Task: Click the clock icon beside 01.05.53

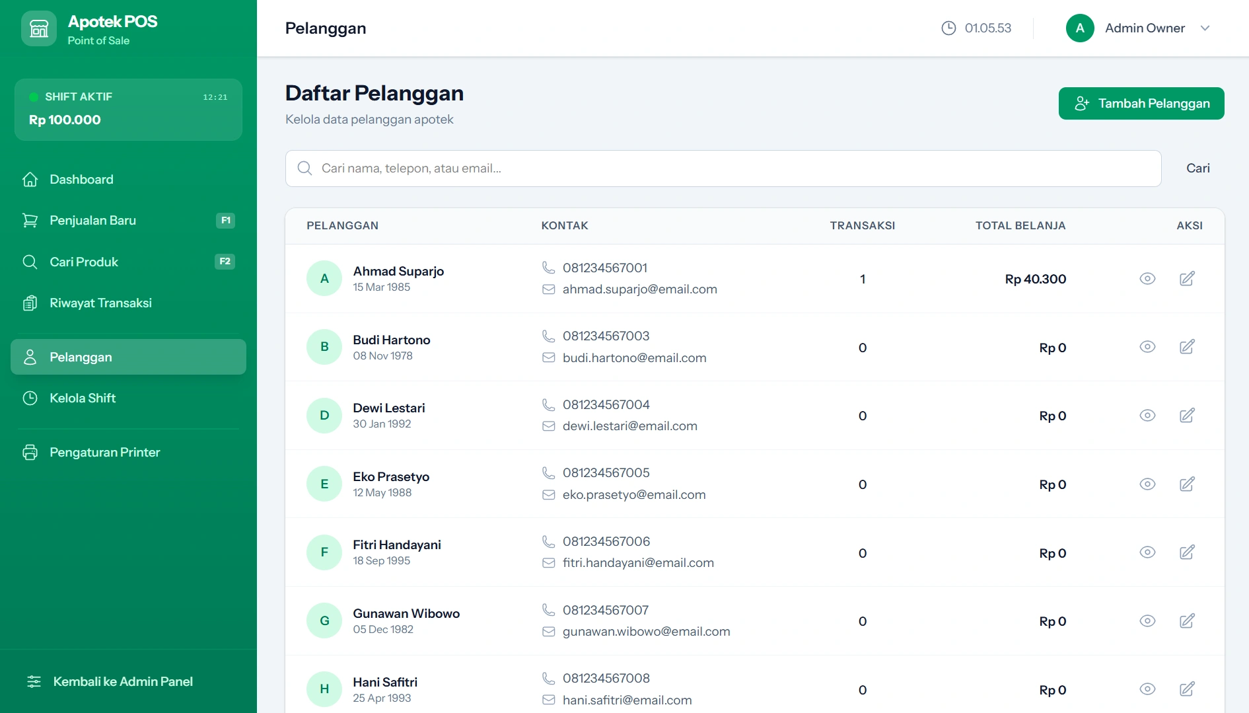Action: point(948,28)
